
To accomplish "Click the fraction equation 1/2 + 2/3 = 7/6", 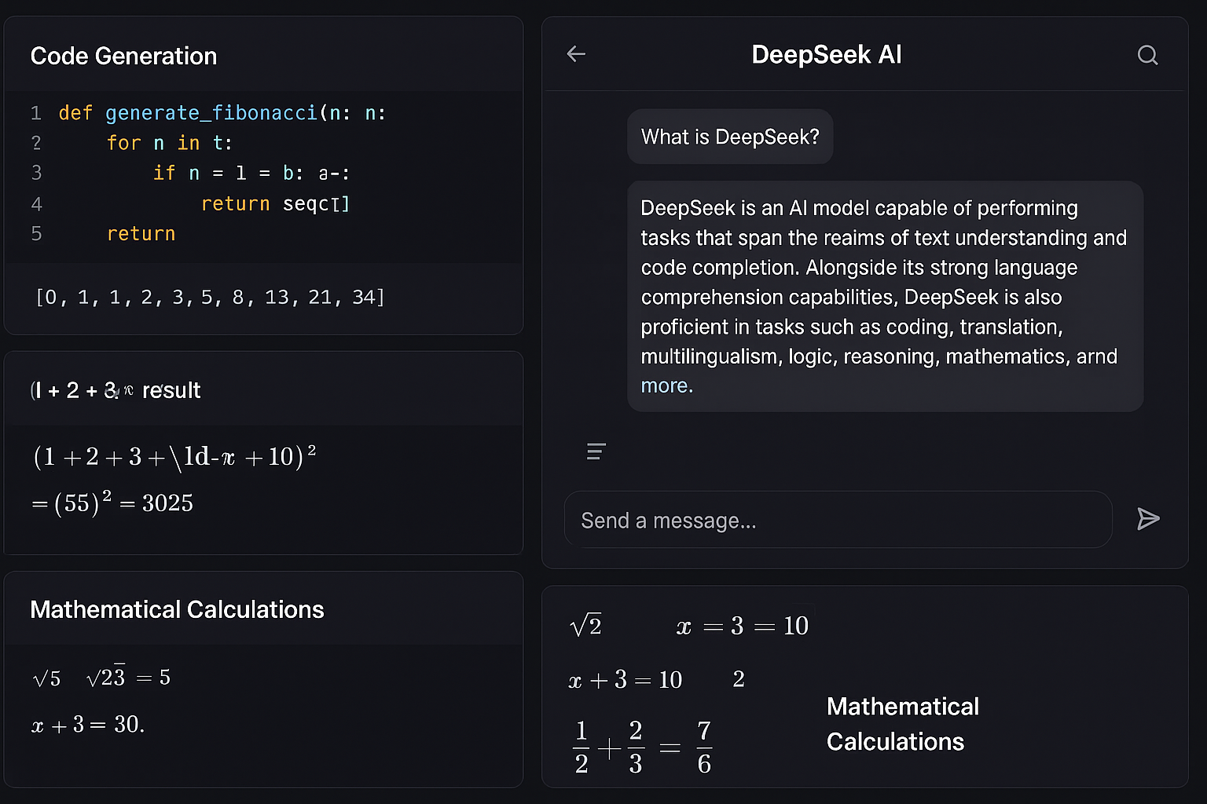I will pyautogui.click(x=643, y=747).
